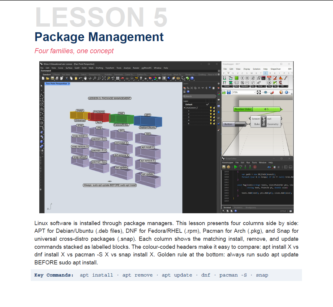The height and width of the screenshot is (307, 333).
Task: Click the green Run play icon in Script Editor
Action: (x=235, y=167)
